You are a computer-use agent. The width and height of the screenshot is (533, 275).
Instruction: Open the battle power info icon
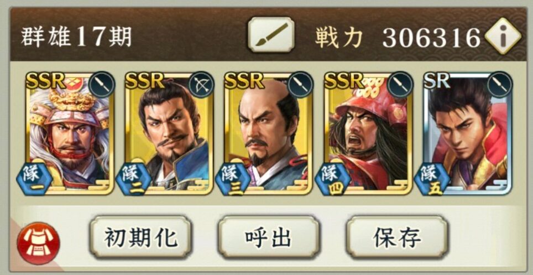point(503,36)
